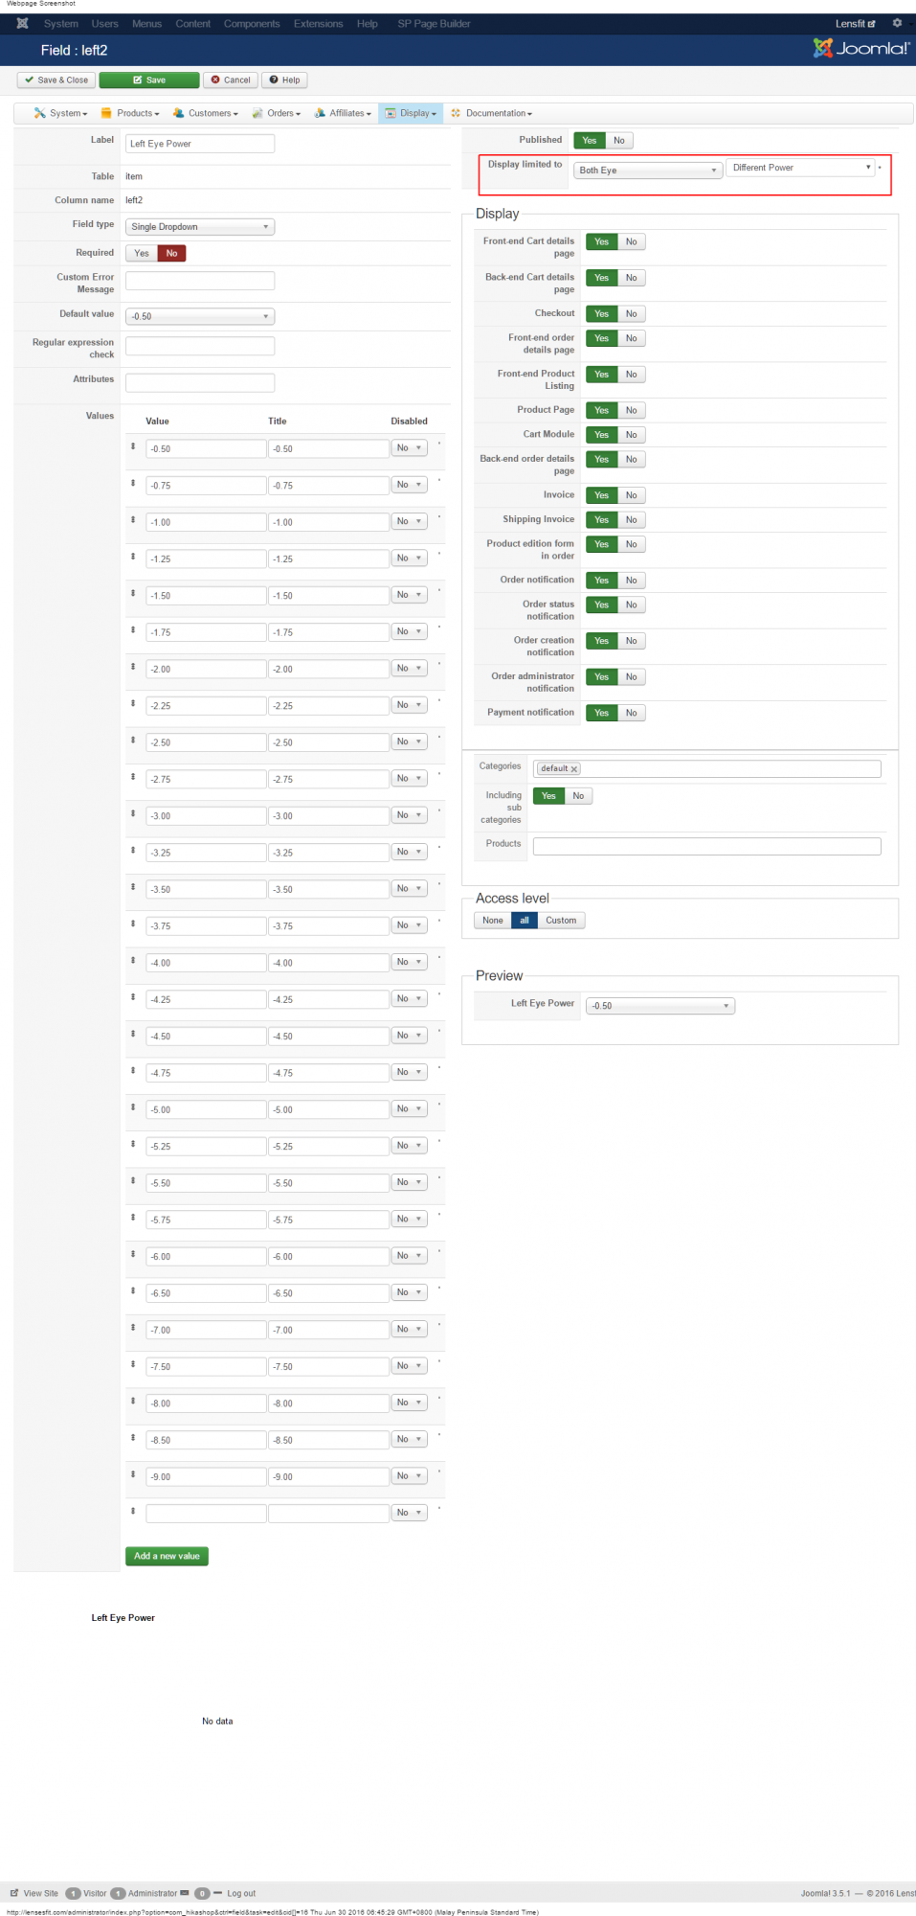Click the Documentation menu icon
Viewport: 916px width, 1916px height.
(x=456, y=113)
